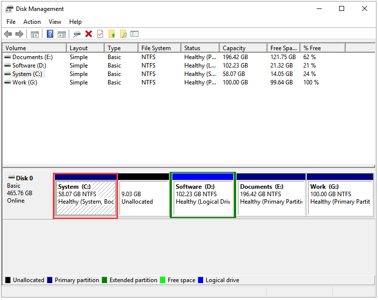Sort by the Volume column header
This screenshot has width=378, height=300.
34,48
